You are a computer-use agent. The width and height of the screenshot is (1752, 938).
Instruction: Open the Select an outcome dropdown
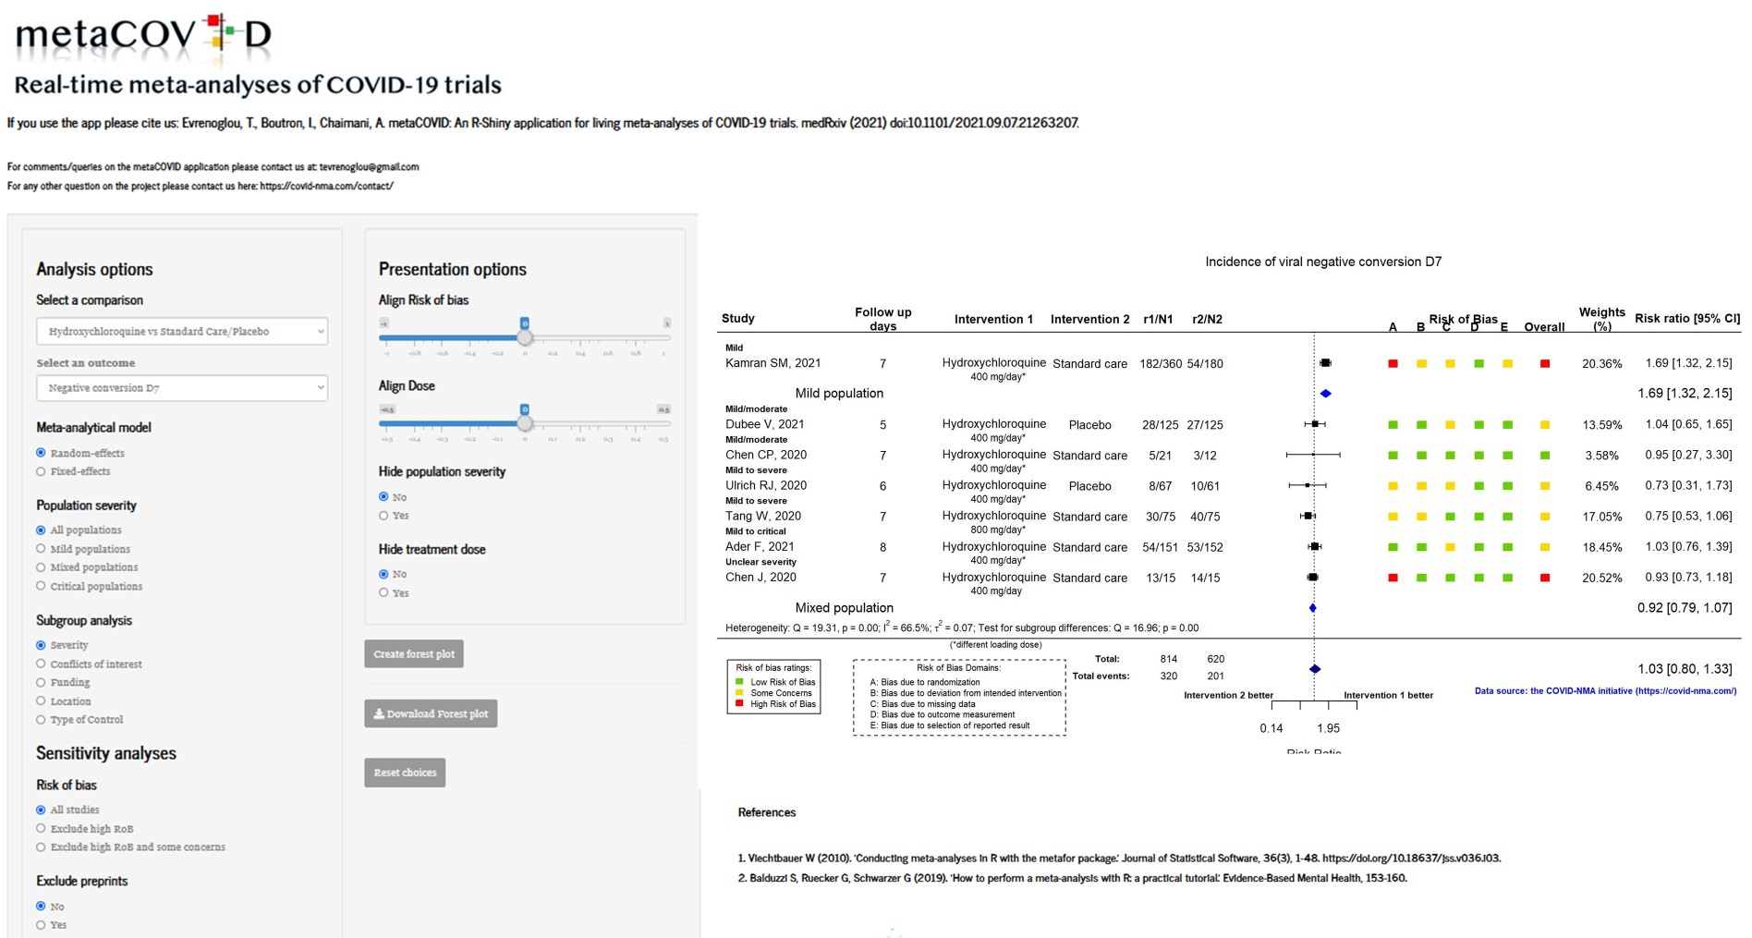coord(182,388)
